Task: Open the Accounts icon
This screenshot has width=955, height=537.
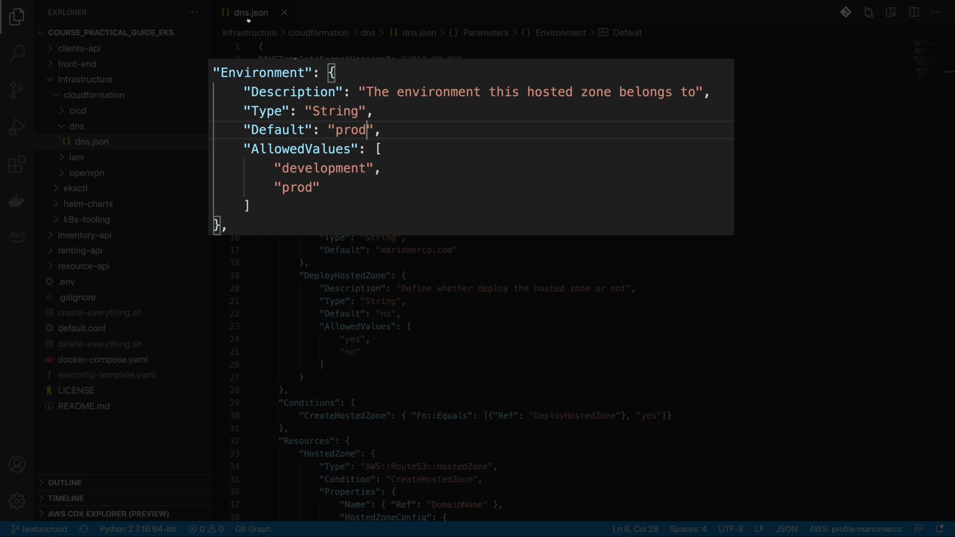Action: 17,464
